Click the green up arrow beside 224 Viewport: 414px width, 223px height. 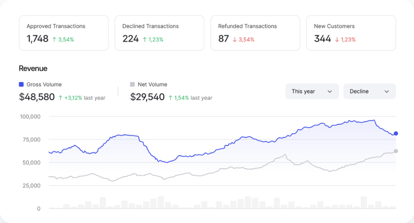tap(145, 40)
